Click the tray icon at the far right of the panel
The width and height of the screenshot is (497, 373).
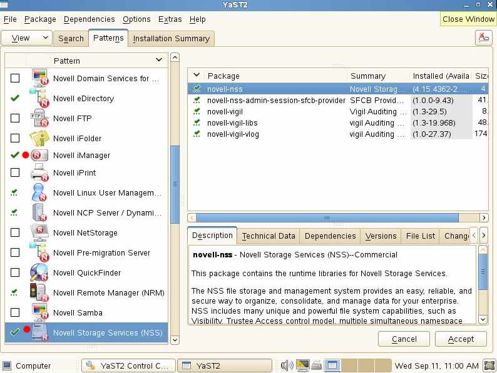point(490,366)
